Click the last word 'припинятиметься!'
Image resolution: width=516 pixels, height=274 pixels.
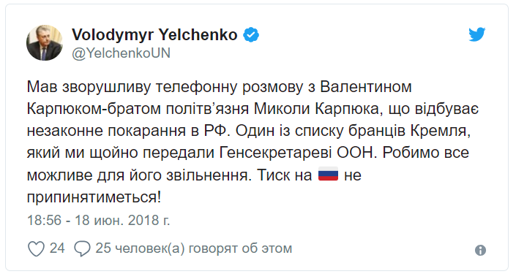[x=94, y=197]
